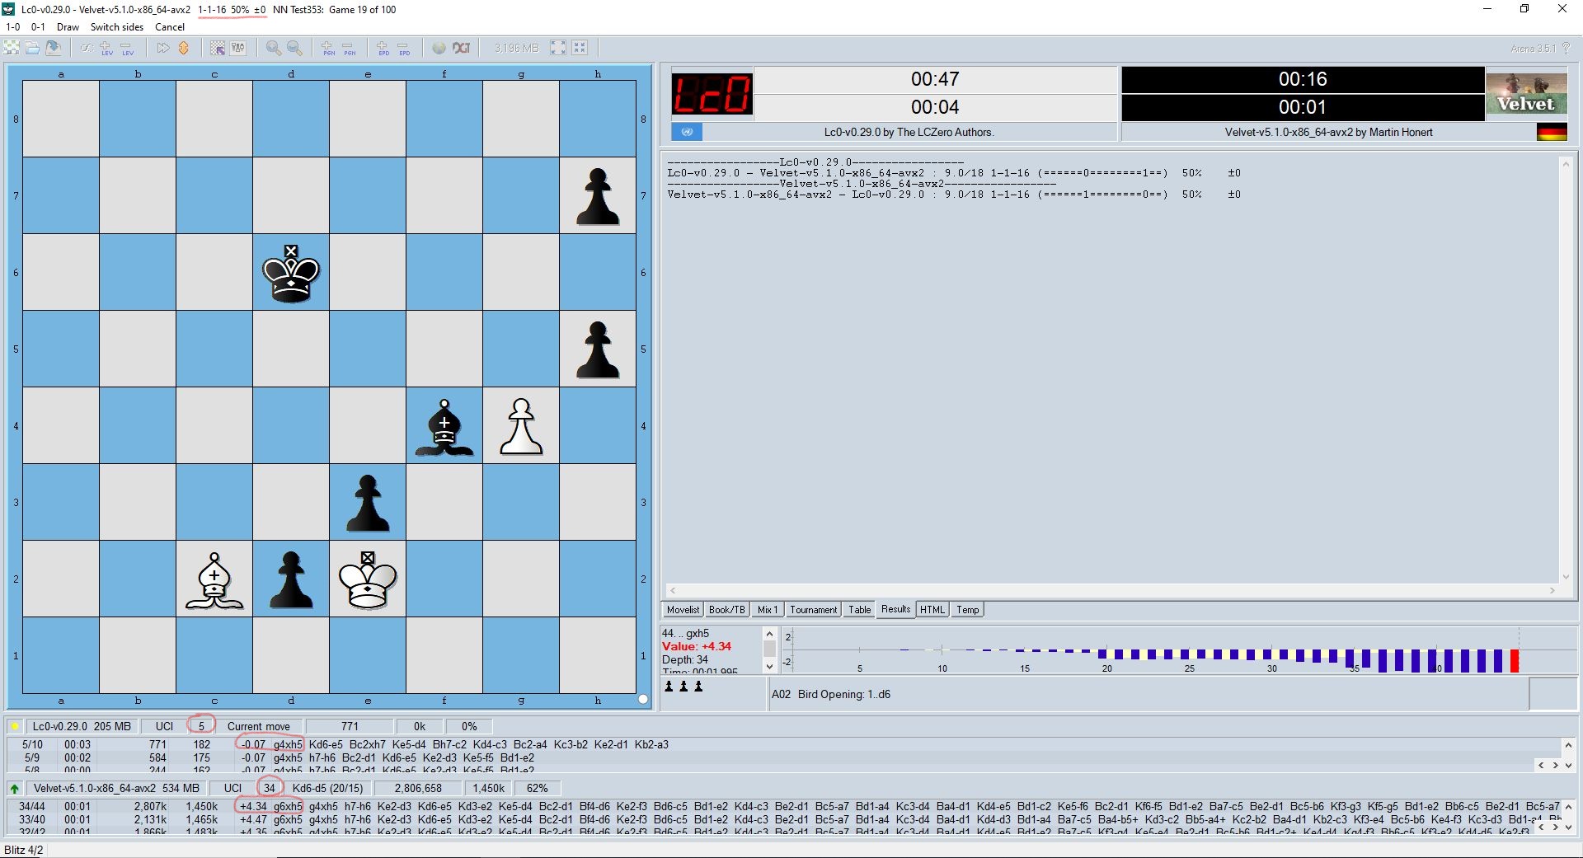Image resolution: width=1583 pixels, height=858 pixels.
Task: Click the Lc0 white clock showing 00:47
Action: click(935, 79)
